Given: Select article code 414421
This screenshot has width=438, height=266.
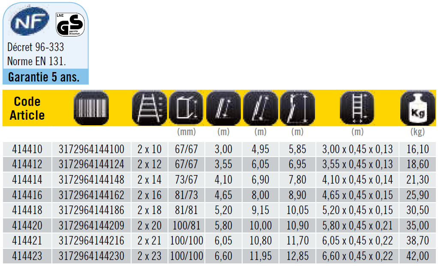Looking at the screenshot, I should pyautogui.click(x=27, y=241).
